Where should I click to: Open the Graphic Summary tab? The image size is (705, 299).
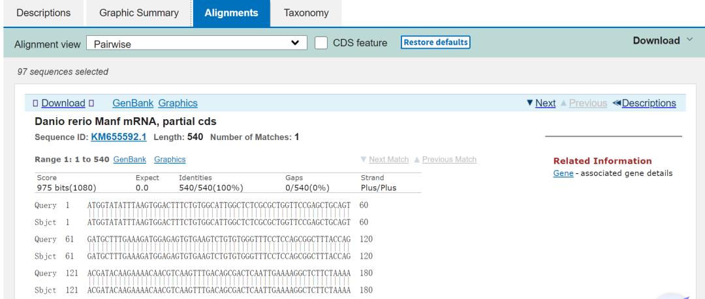[x=138, y=12]
